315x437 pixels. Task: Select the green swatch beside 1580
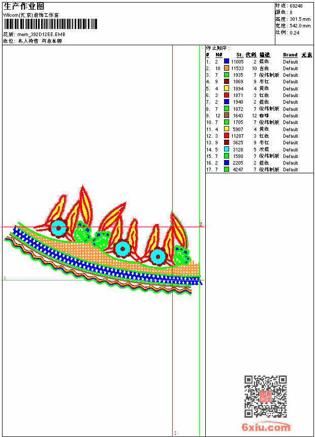227,156
